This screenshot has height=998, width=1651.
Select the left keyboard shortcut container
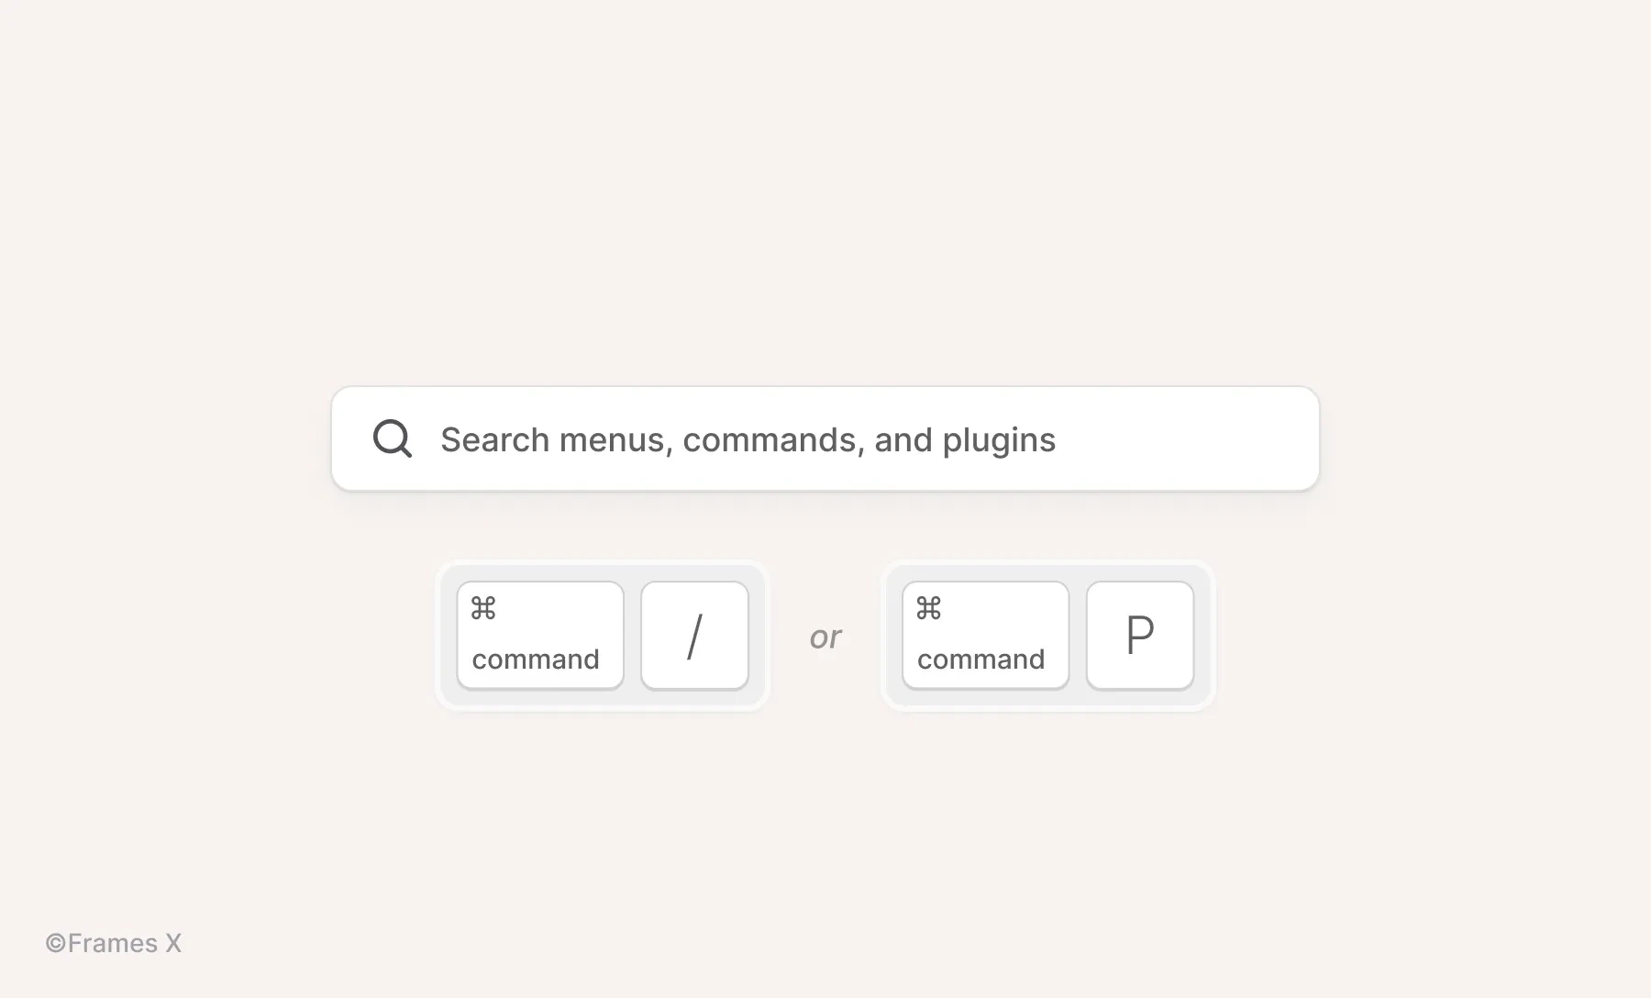coord(602,635)
